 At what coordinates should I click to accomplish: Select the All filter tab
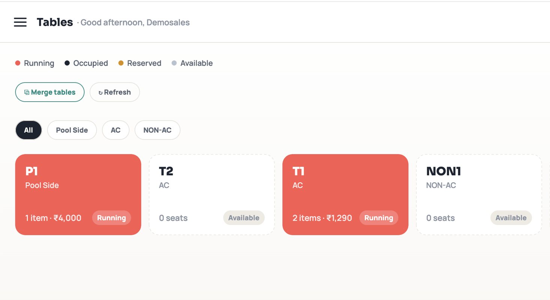tap(29, 130)
